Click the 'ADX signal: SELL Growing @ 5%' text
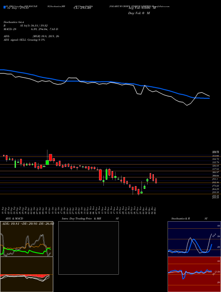Image resolution: width=221 pixels, height=292 pixels. pos(24,40)
